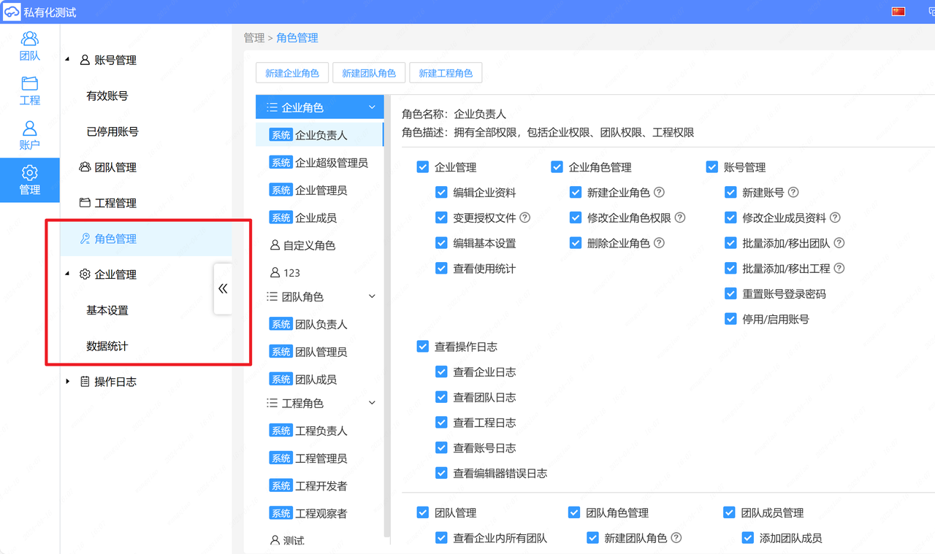The width and height of the screenshot is (935, 554).
Task: Select the 企业管理员 role
Action: [319, 191]
